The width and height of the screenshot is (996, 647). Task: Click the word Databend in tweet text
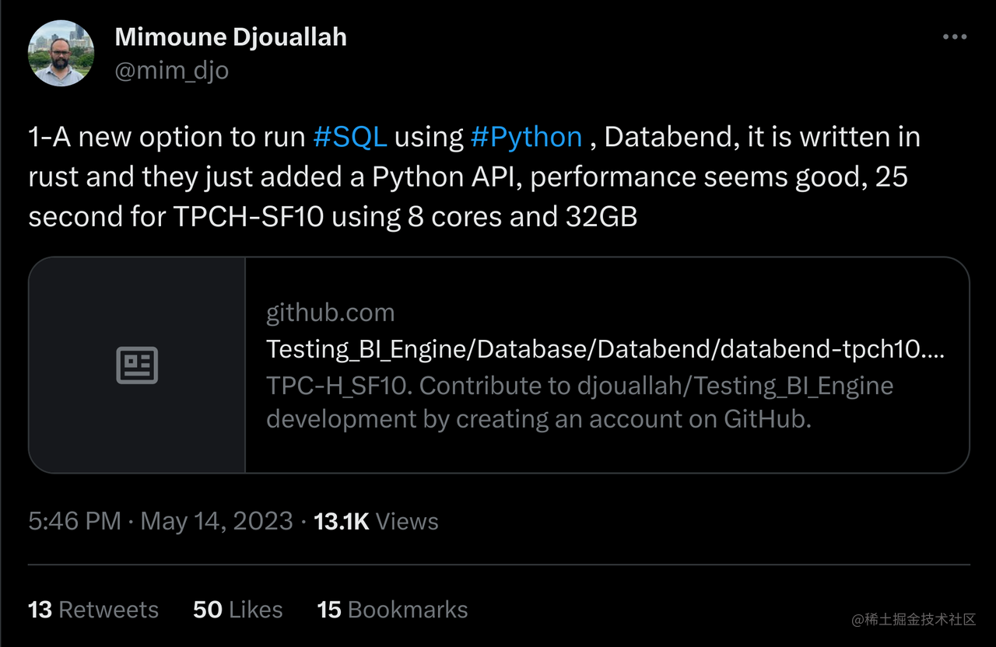[669, 137]
